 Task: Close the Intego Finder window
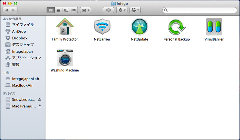coord(4,3)
